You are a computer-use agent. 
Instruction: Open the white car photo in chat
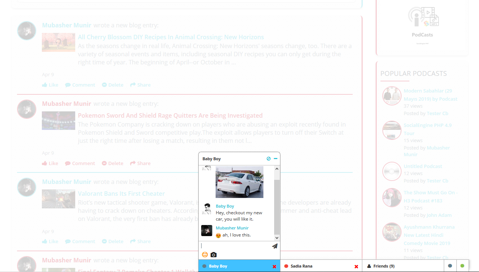239,182
